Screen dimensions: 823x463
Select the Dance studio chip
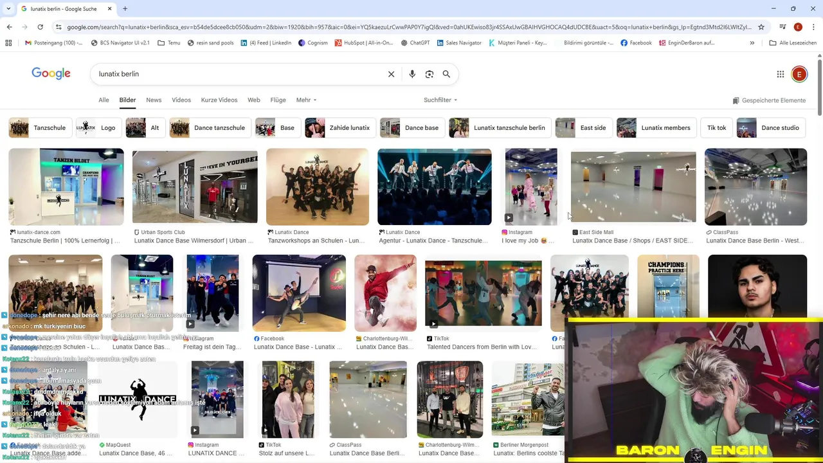click(x=771, y=128)
